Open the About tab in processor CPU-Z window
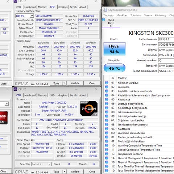The height and width of the screenshot is (174, 174). [x=83, y=95]
